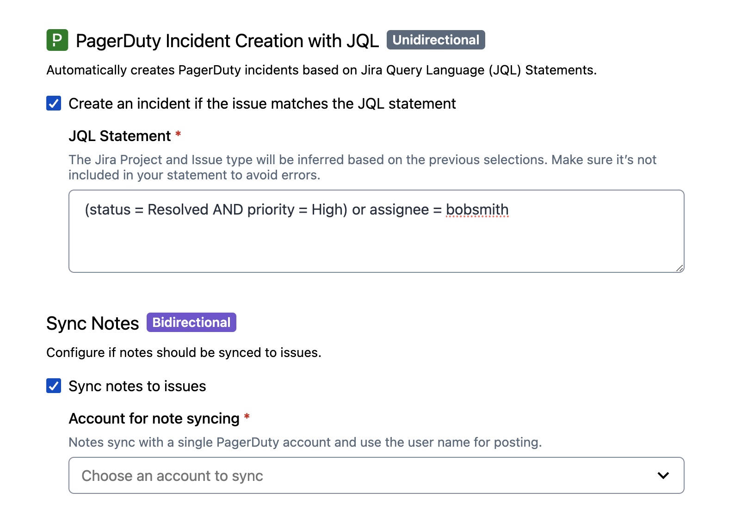Click the word bobsmith in JQL statement
Screen dimensions: 729x529
pos(476,209)
